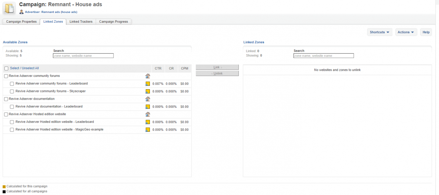The image size is (439, 195).
Task: Go to the Campaign Progress tab
Action: [x=114, y=22]
